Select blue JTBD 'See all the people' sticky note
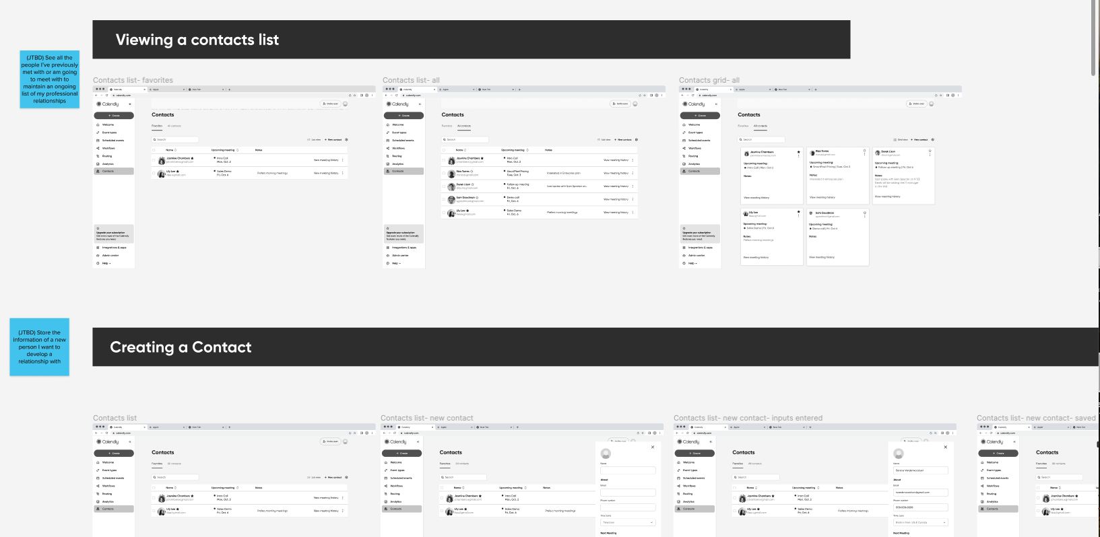Image resolution: width=1100 pixels, height=537 pixels. tap(49, 79)
